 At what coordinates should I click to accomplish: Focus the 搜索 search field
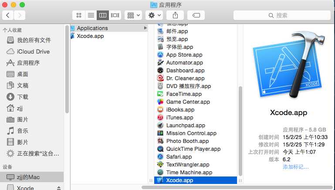click(282, 15)
